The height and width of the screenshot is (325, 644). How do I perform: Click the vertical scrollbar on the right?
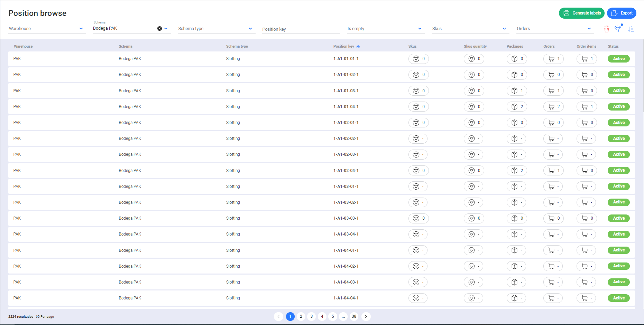tap(643, 76)
